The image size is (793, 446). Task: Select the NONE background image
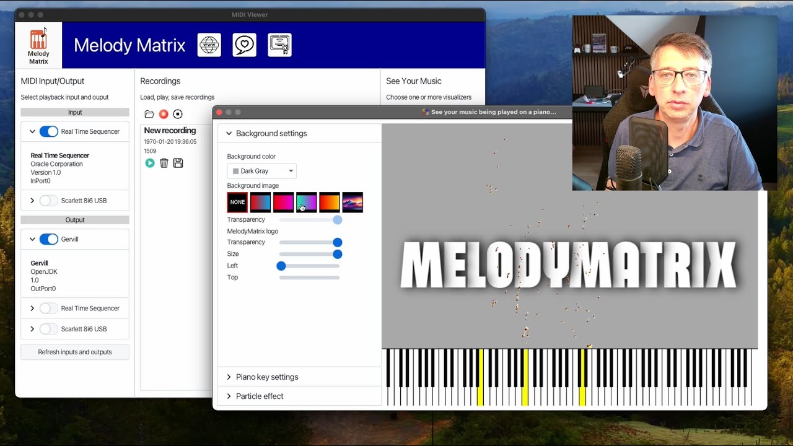point(237,202)
